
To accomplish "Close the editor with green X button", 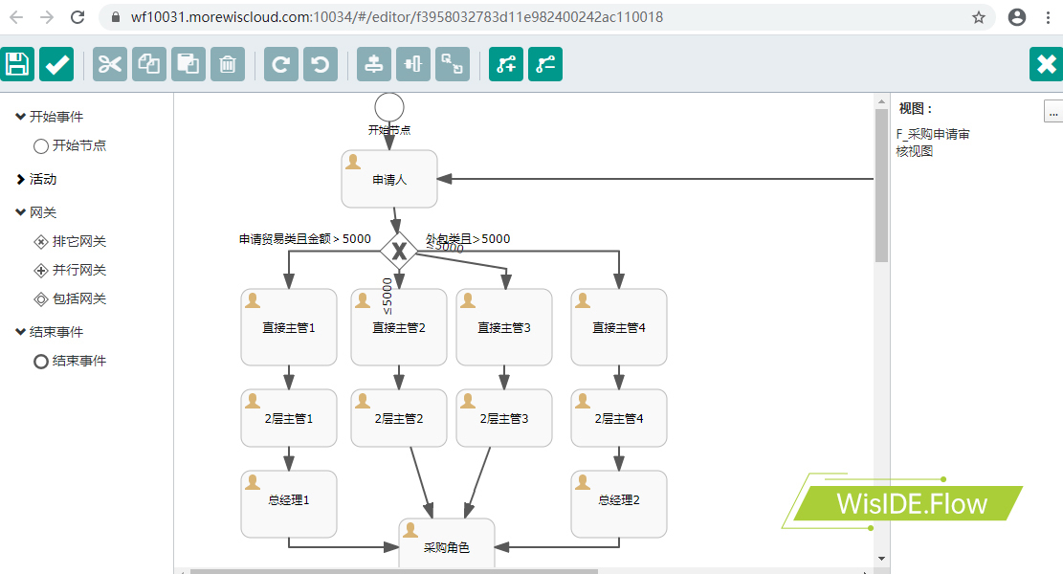I will (1046, 64).
